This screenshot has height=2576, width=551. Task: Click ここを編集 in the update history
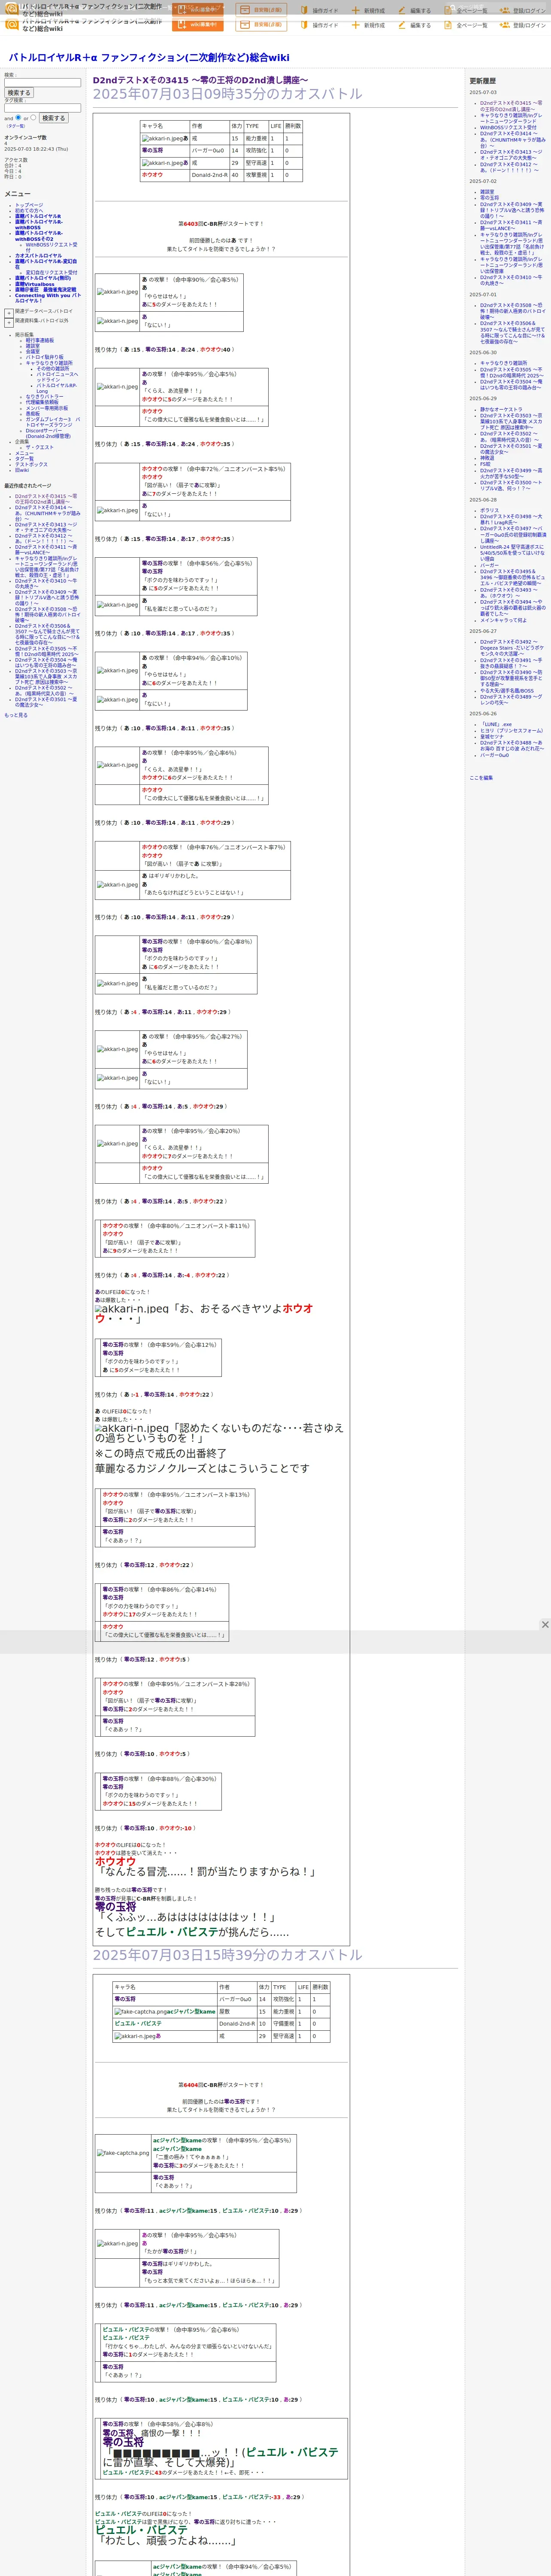click(x=481, y=777)
